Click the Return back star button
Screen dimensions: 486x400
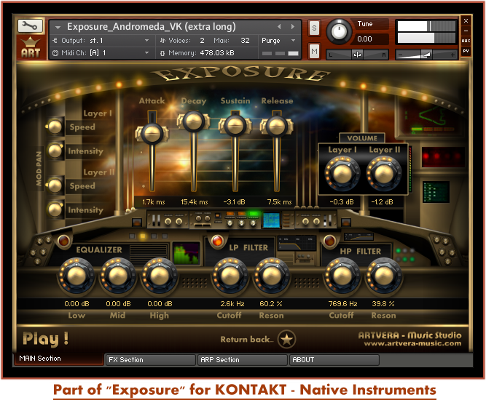[x=287, y=339]
